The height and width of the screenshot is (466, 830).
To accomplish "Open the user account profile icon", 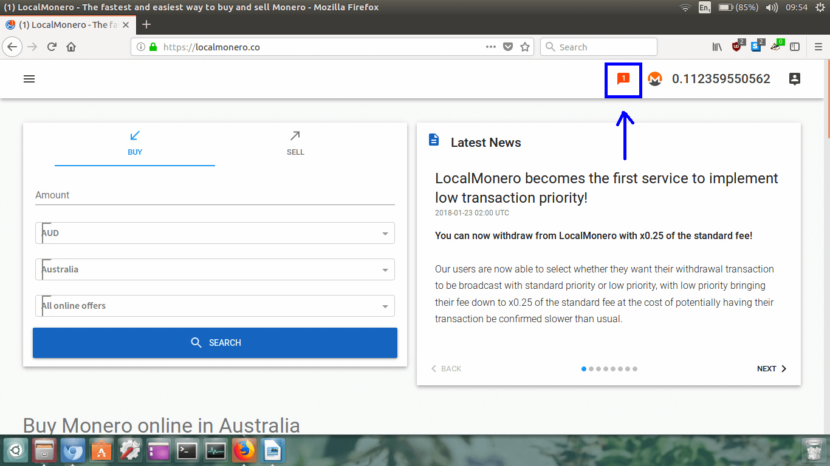I will tap(794, 79).
